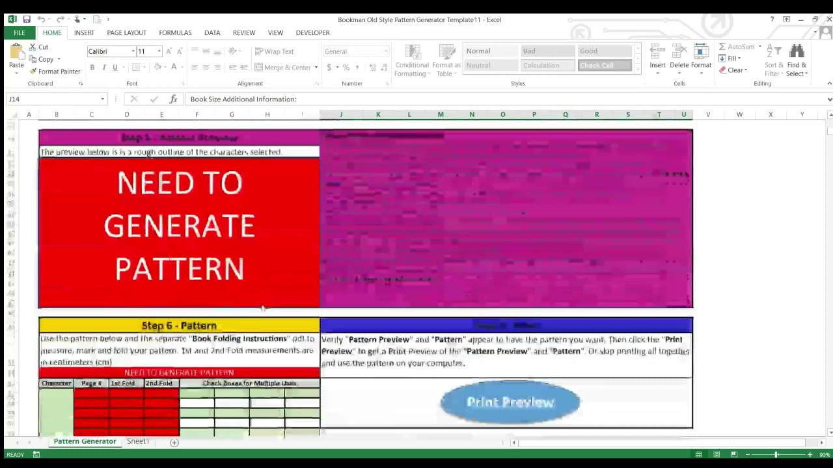Switch to the REVIEW tab
833x468 pixels.
244,32
